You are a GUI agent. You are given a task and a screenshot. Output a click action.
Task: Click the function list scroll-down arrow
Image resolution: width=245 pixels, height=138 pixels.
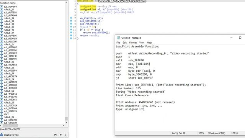click(66, 122)
